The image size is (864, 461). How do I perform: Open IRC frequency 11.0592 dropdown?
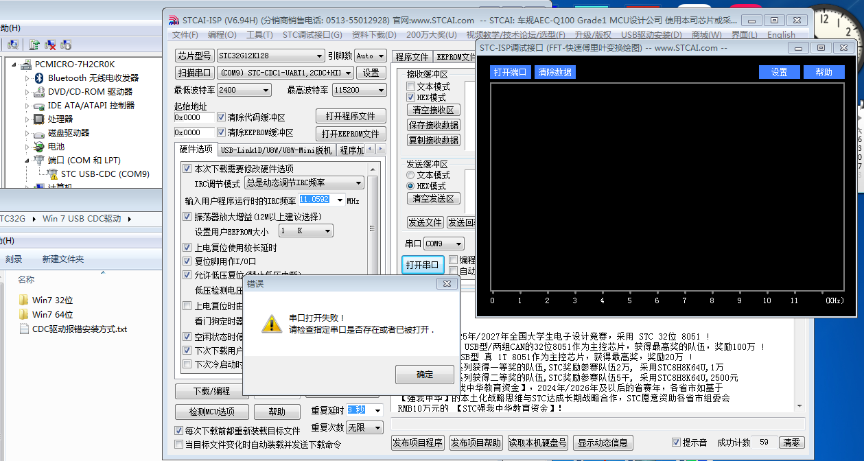tap(339, 200)
